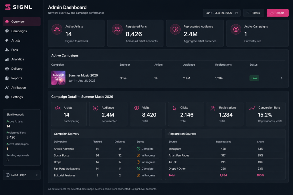Click the Attribution graph icon
The height and width of the screenshot is (195, 293).
(x=7, y=87)
